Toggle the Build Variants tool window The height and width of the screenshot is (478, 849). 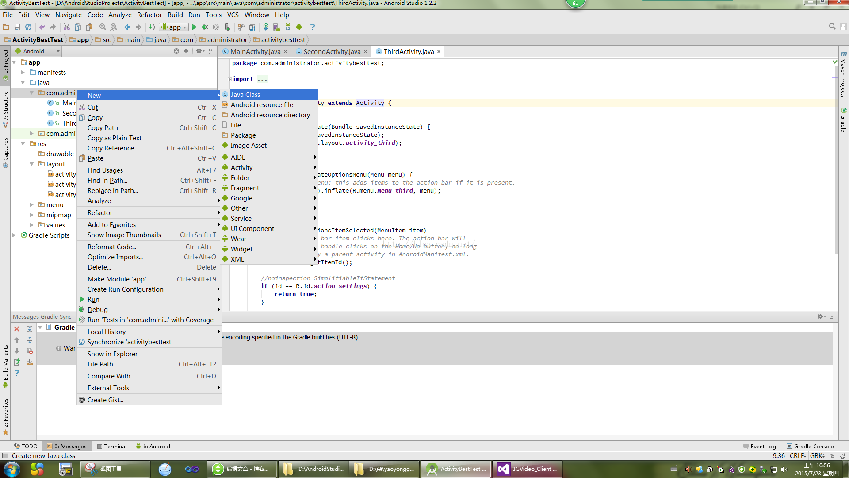pos(5,366)
